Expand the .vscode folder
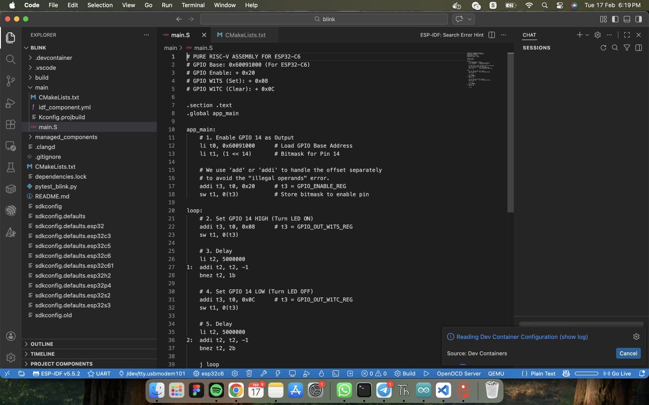Viewport: 649px width, 405px height. pyautogui.click(x=89, y=67)
